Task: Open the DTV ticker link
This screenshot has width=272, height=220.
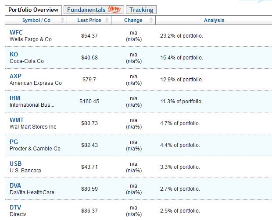Action: click(x=15, y=208)
